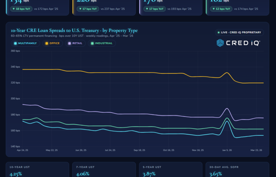The height and width of the screenshot is (177, 276).
Task: Select the 30-Day Avg. SOFR card
Action: (237, 170)
